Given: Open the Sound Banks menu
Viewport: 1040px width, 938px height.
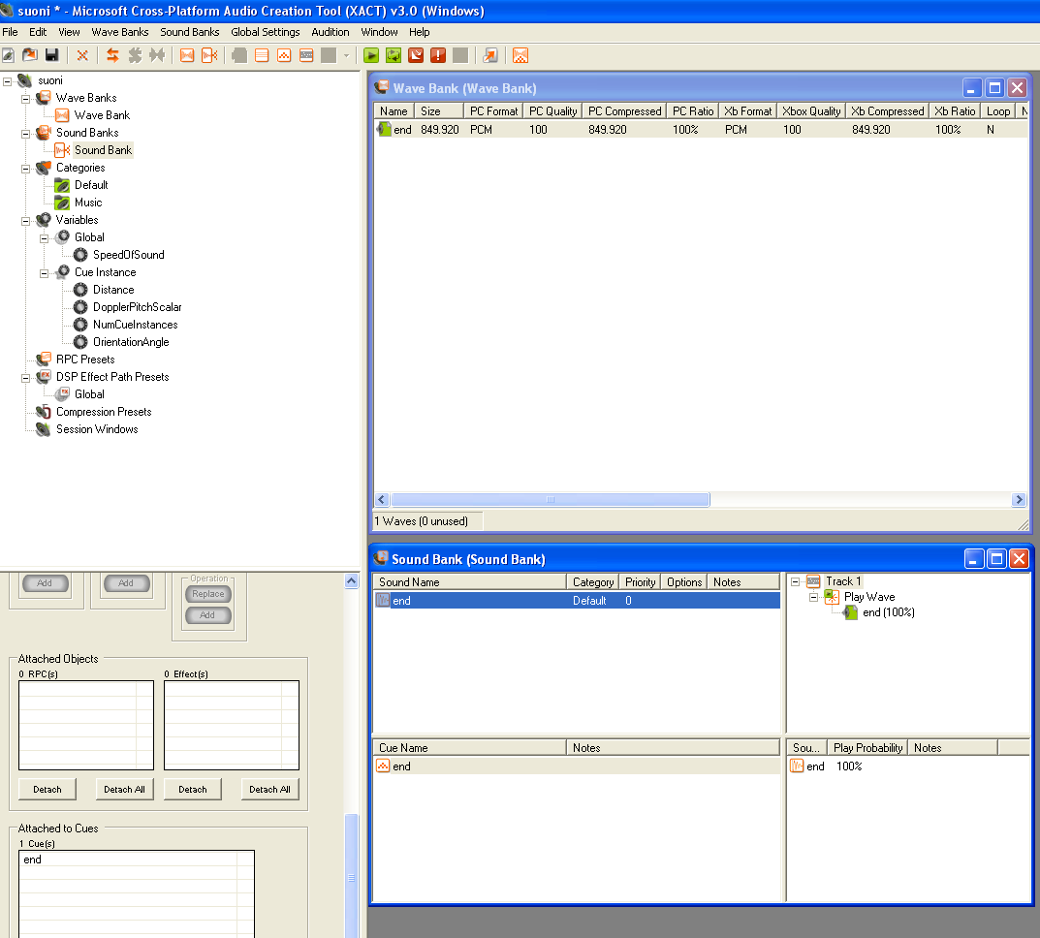Looking at the screenshot, I should [190, 32].
